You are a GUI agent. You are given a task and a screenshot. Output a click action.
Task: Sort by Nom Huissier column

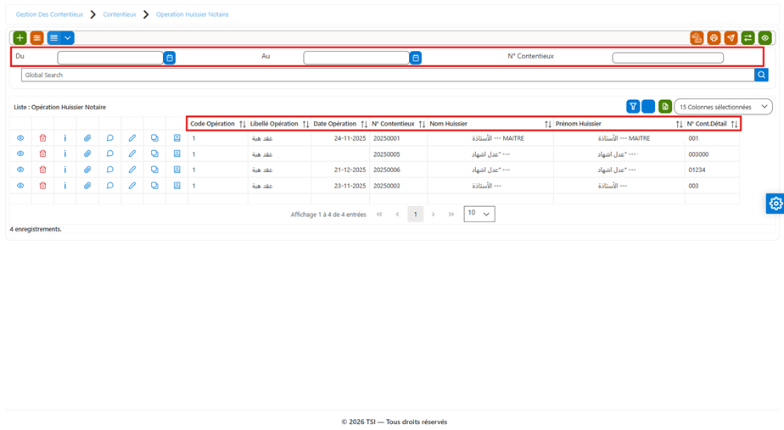(547, 124)
